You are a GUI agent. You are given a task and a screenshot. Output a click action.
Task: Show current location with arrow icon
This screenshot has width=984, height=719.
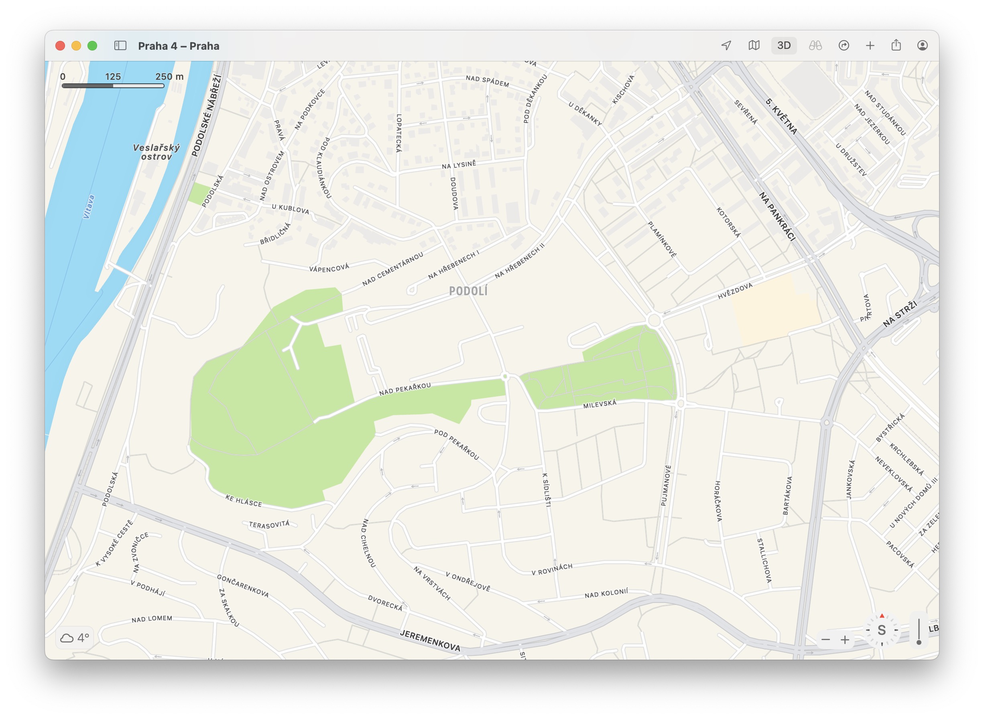[726, 46]
